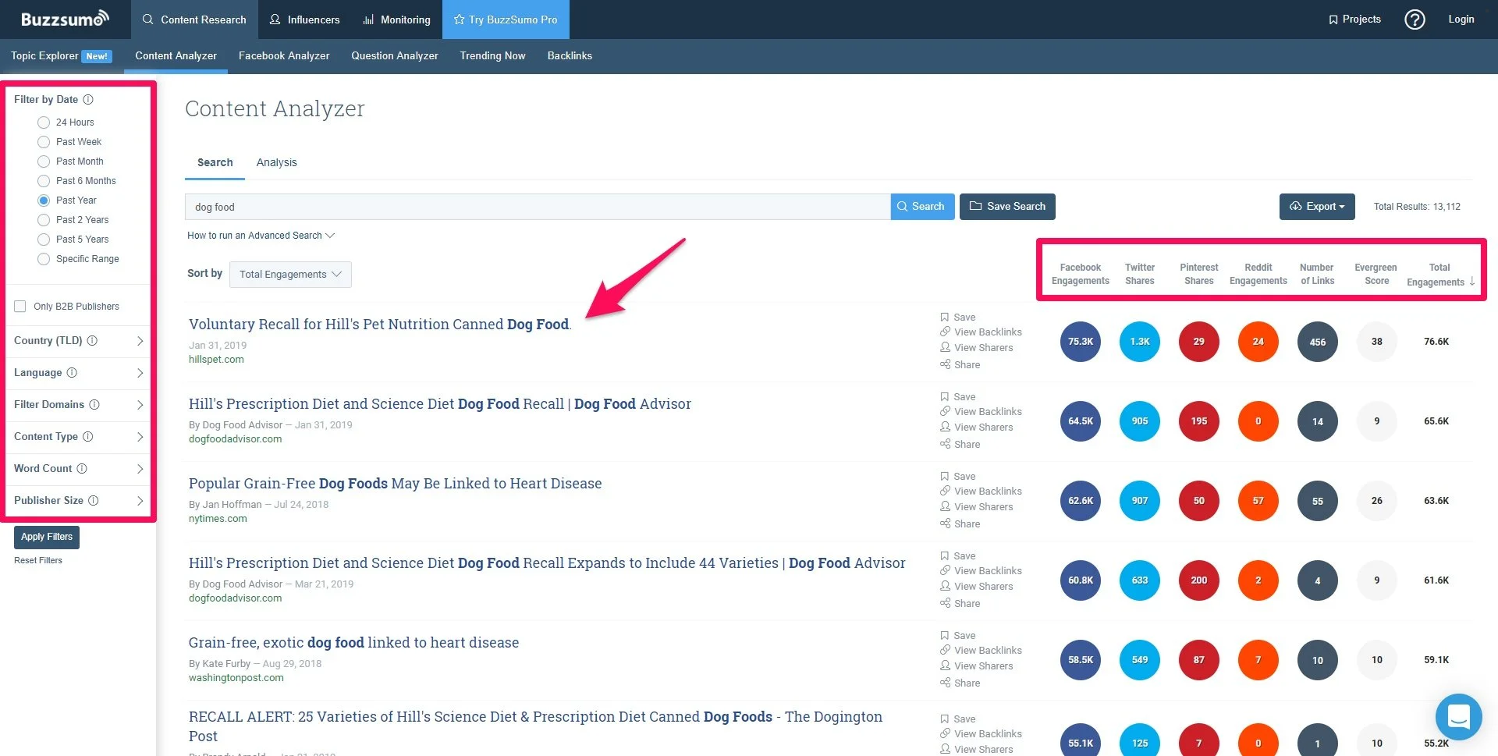Screen dimensions: 1498x756
Task: Click the Content Type info icon
Action: [x=88, y=437]
